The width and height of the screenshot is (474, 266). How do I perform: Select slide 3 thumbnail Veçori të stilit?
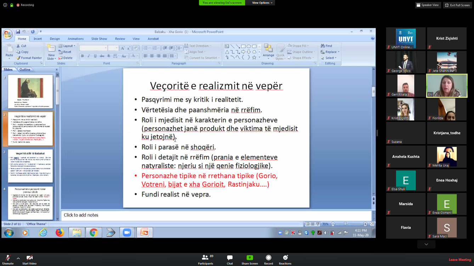(x=30, y=166)
